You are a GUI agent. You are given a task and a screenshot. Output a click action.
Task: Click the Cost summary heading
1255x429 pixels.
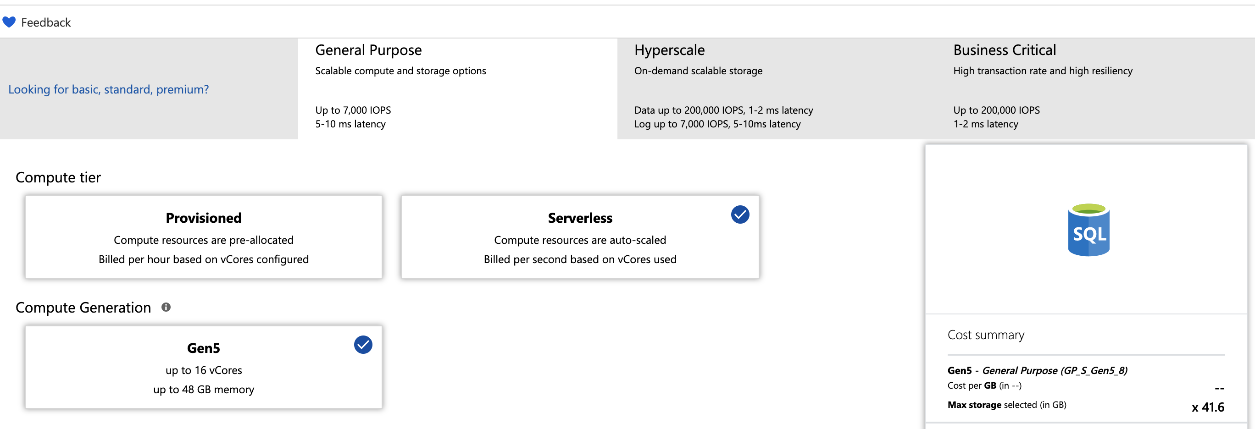click(985, 335)
